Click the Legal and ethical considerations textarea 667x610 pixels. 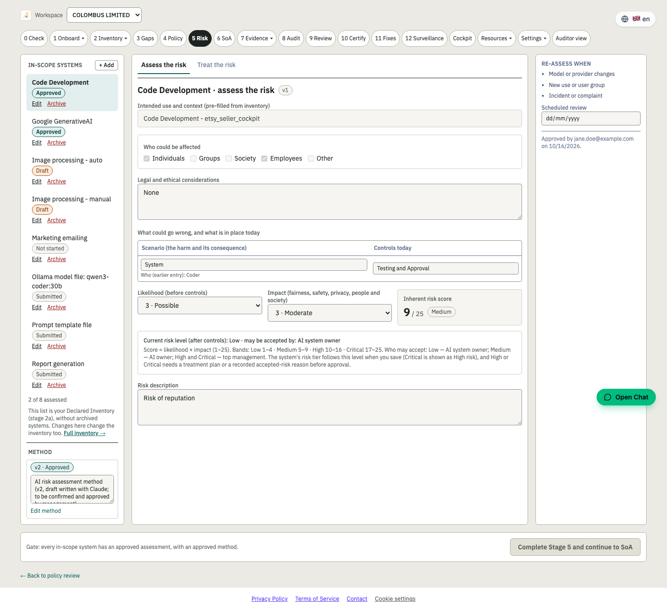[330, 202]
